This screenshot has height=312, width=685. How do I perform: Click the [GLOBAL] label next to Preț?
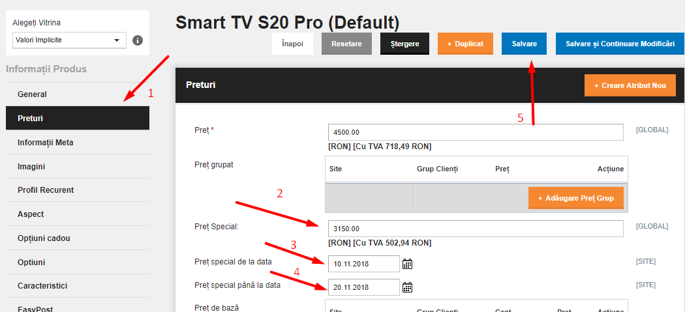point(652,130)
